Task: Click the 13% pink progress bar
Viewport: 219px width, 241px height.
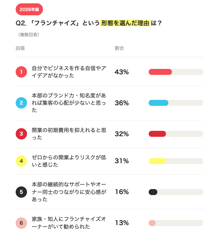Action: [x=176, y=223]
